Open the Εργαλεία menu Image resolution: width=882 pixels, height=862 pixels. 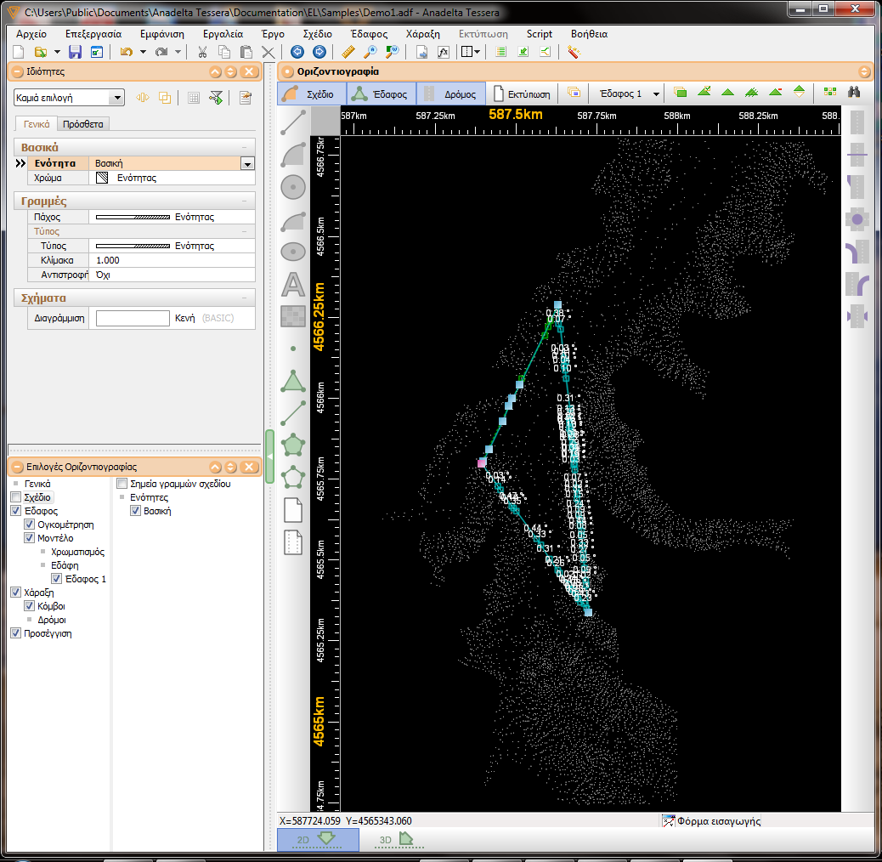[x=223, y=34]
